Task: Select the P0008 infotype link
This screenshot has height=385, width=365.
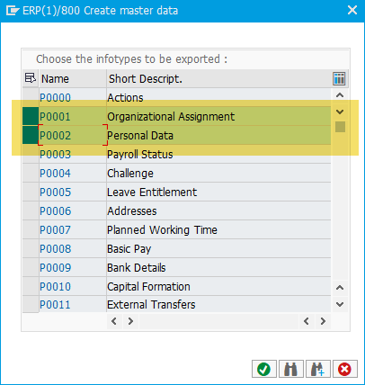Action: (x=56, y=249)
